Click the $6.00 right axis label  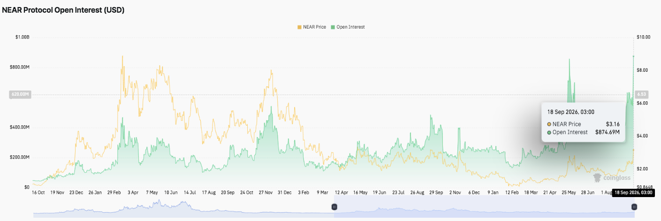coord(642,103)
